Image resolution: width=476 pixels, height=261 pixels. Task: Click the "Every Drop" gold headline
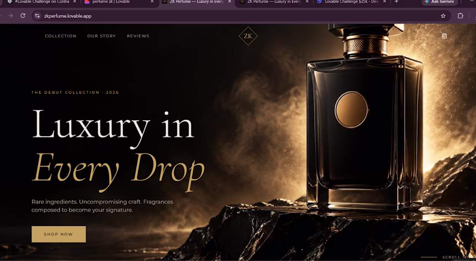tap(119, 172)
